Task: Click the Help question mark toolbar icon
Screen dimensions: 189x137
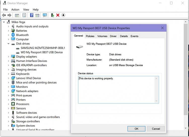Action: 32,15
